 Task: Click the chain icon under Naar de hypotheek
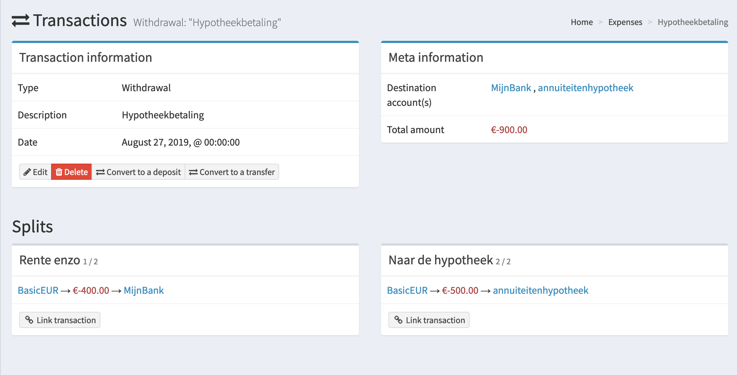(398, 320)
